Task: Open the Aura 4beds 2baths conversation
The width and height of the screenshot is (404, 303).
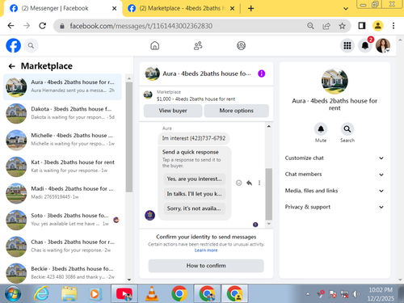Action: 62,86
